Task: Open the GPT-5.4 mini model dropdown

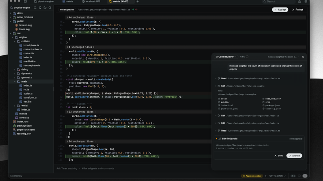Action: click(277, 176)
